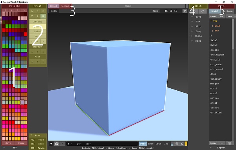Image resolution: width=236 pixels, height=150 pixels.
Task: Toggle Mirror Y axis
Action: [x=37, y=51]
